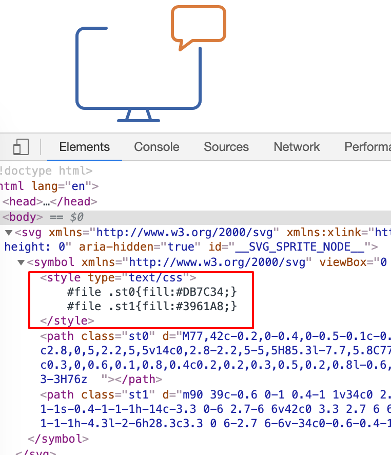Select the body element row
The width and height of the screenshot is (391, 455).
click(x=195, y=217)
